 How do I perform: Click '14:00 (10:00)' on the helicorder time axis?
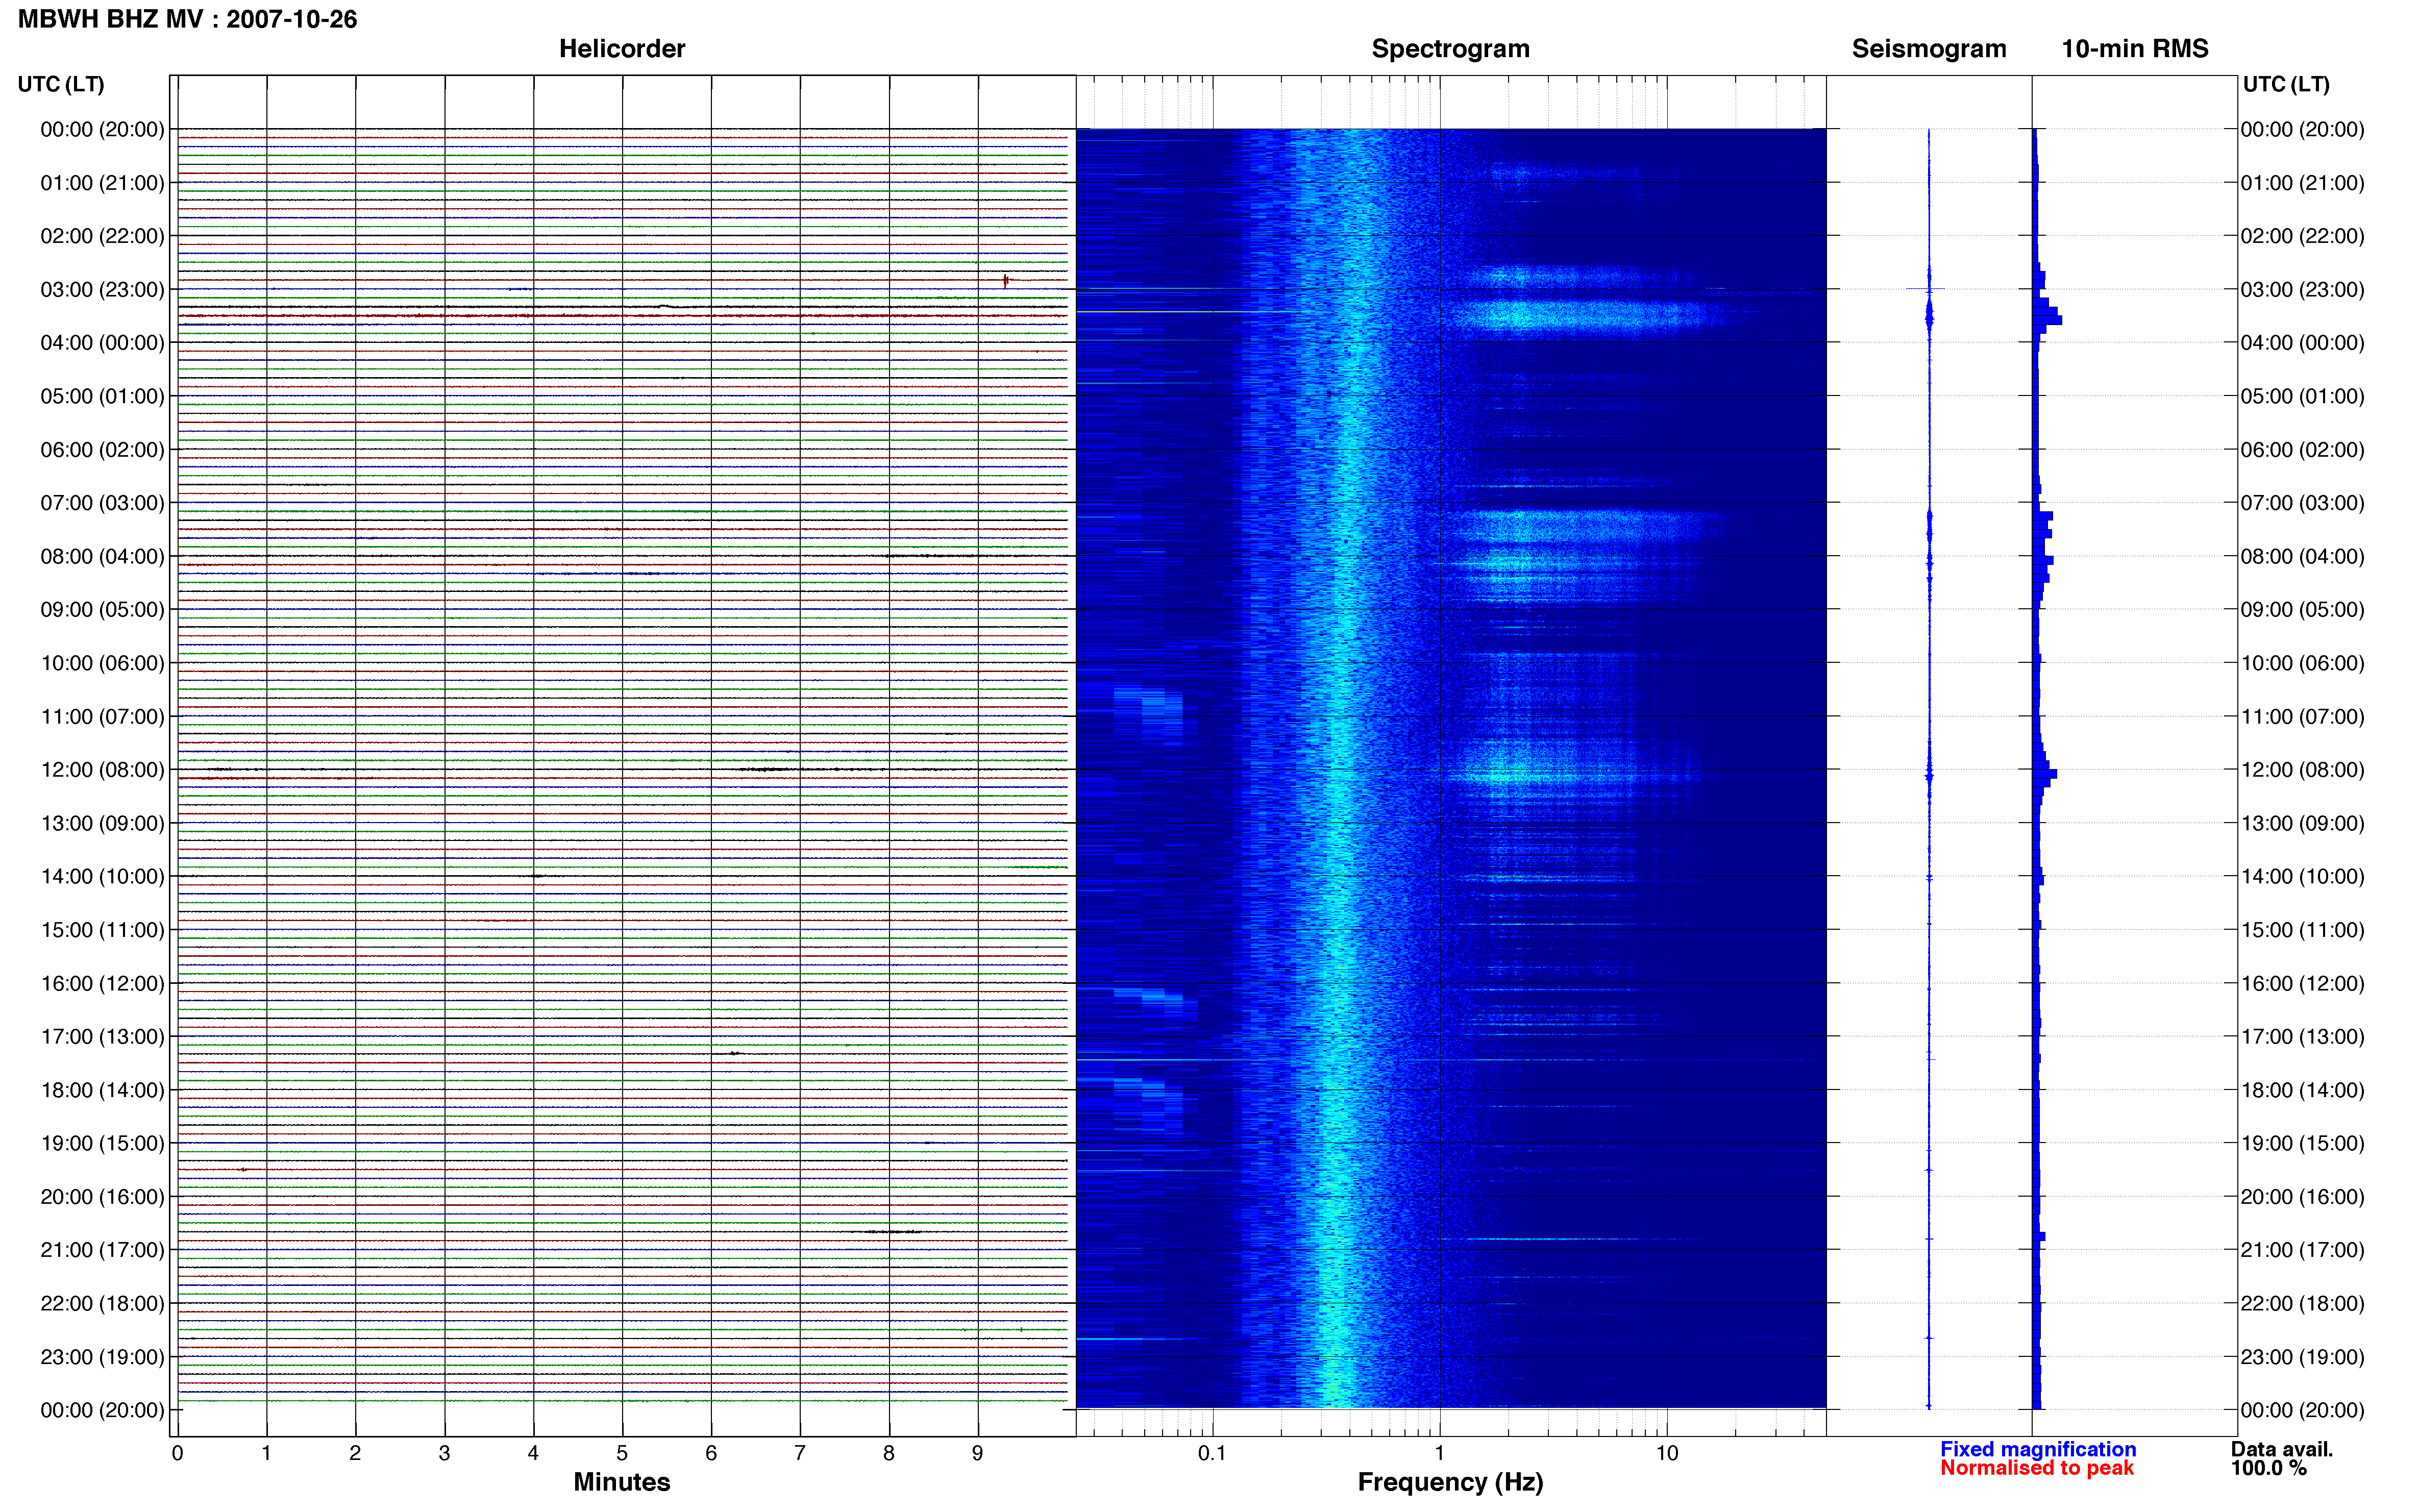[x=102, y=877]
